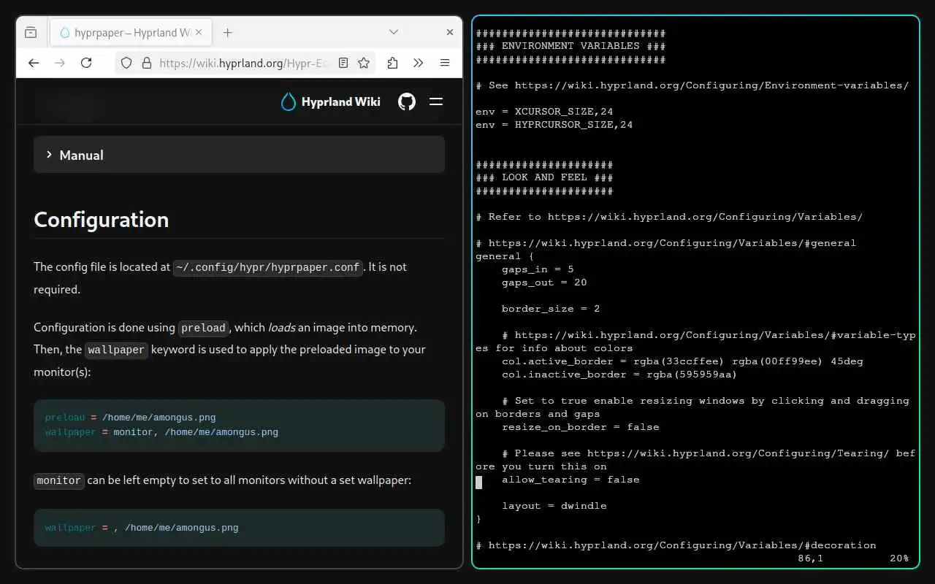Open Firefox application hamburger menu

point(444,63)
